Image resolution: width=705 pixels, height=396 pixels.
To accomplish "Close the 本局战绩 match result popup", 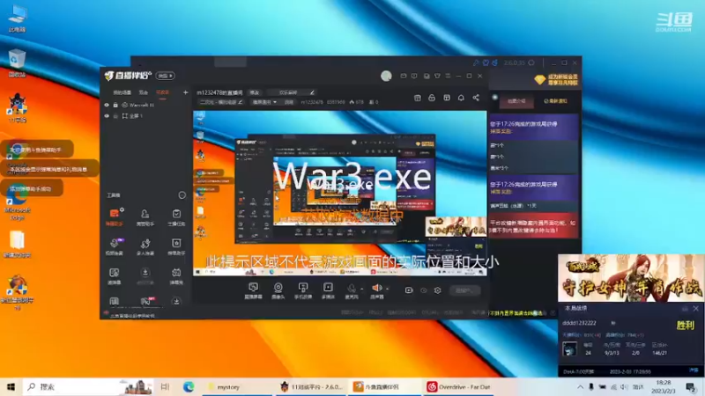I will 696,309.
